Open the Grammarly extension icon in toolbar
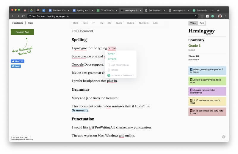This screenshot has height=154, width=238. tap(212, 16)
